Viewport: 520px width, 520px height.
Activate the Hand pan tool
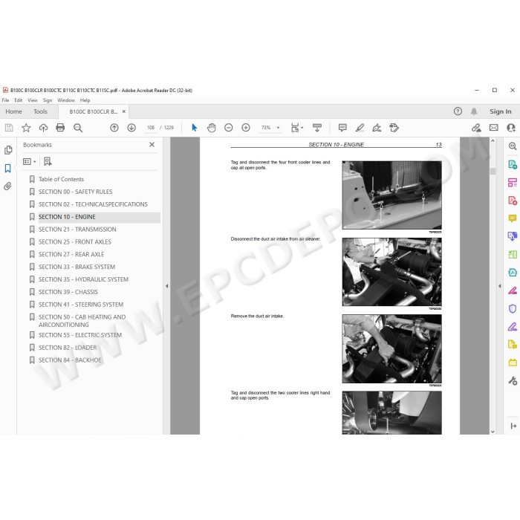coord(212,128)
